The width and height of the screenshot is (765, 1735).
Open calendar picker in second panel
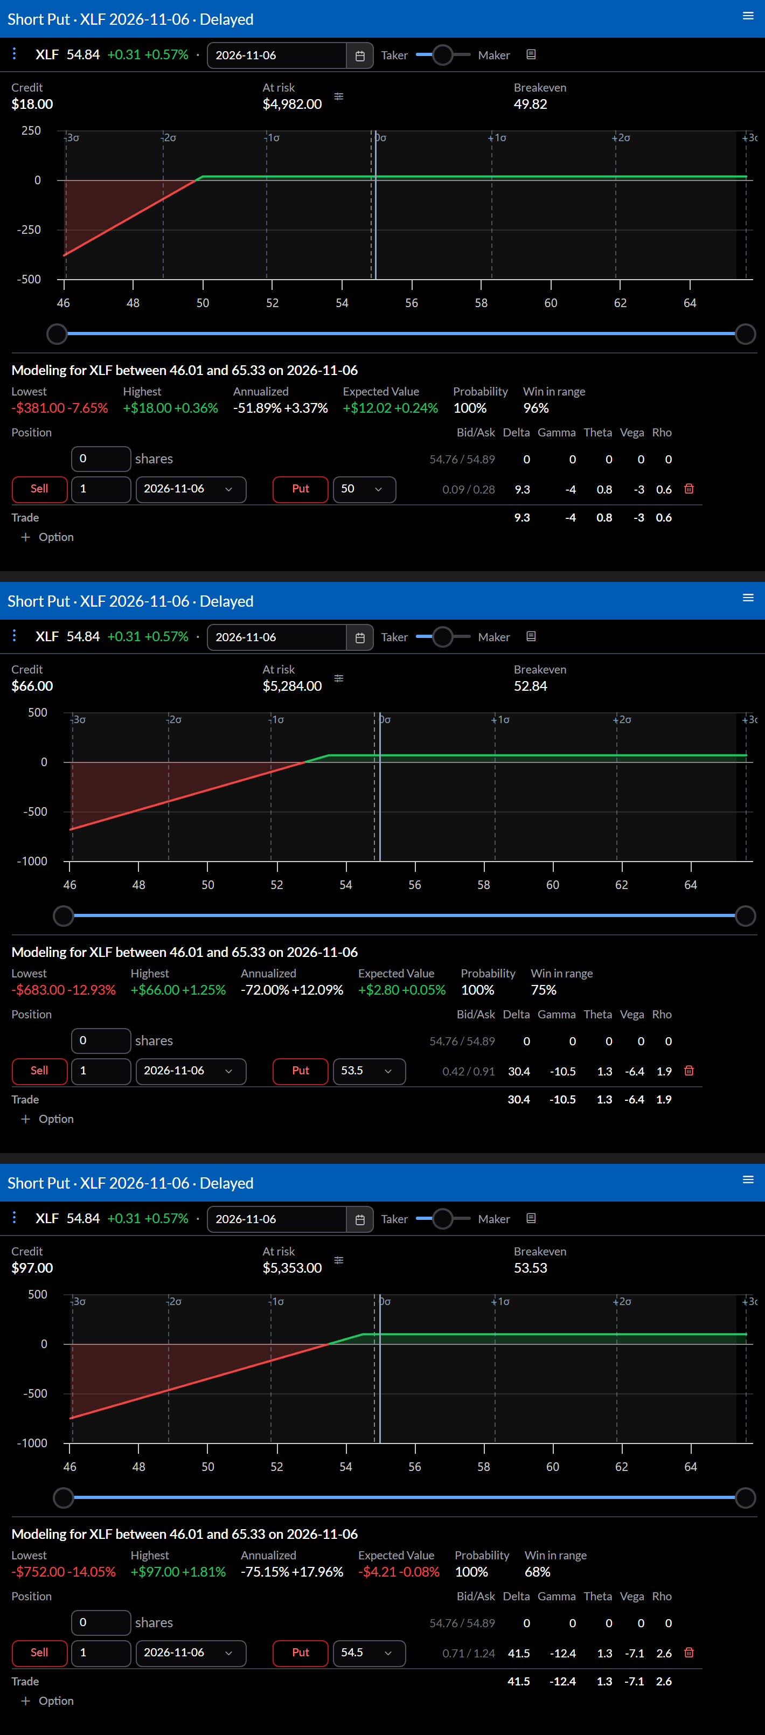tap(360, 637)
